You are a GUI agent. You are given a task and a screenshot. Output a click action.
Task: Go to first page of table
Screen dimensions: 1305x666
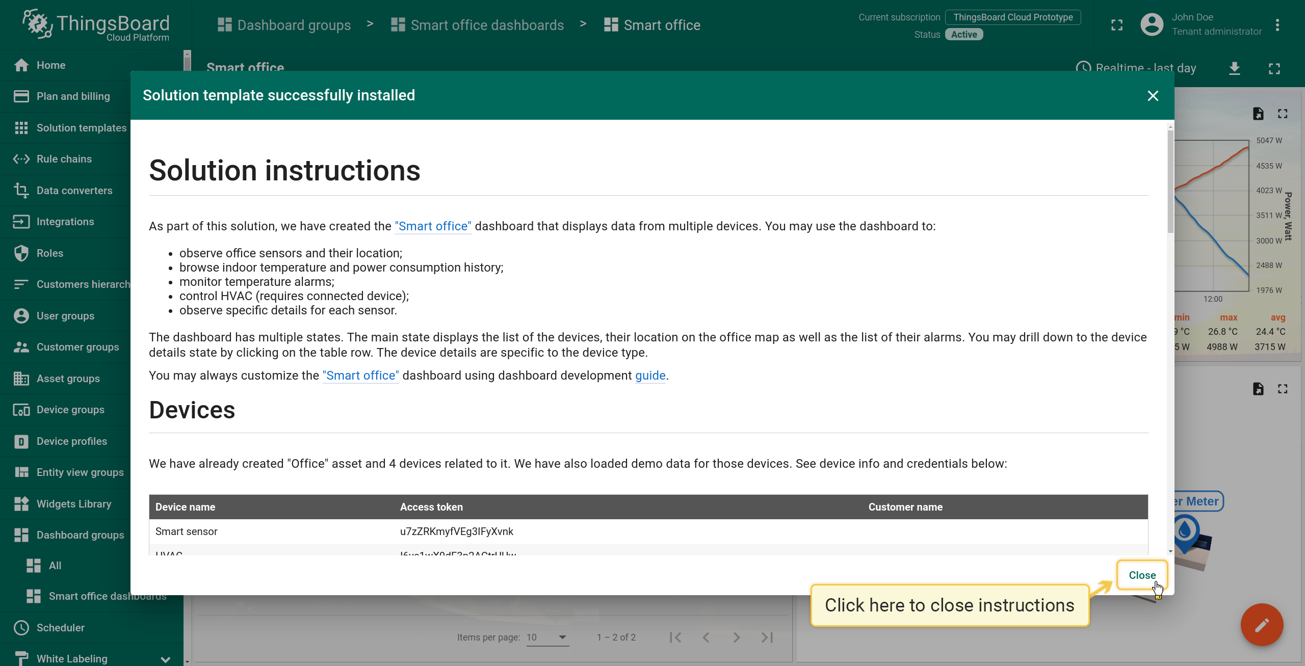point(675,637)
